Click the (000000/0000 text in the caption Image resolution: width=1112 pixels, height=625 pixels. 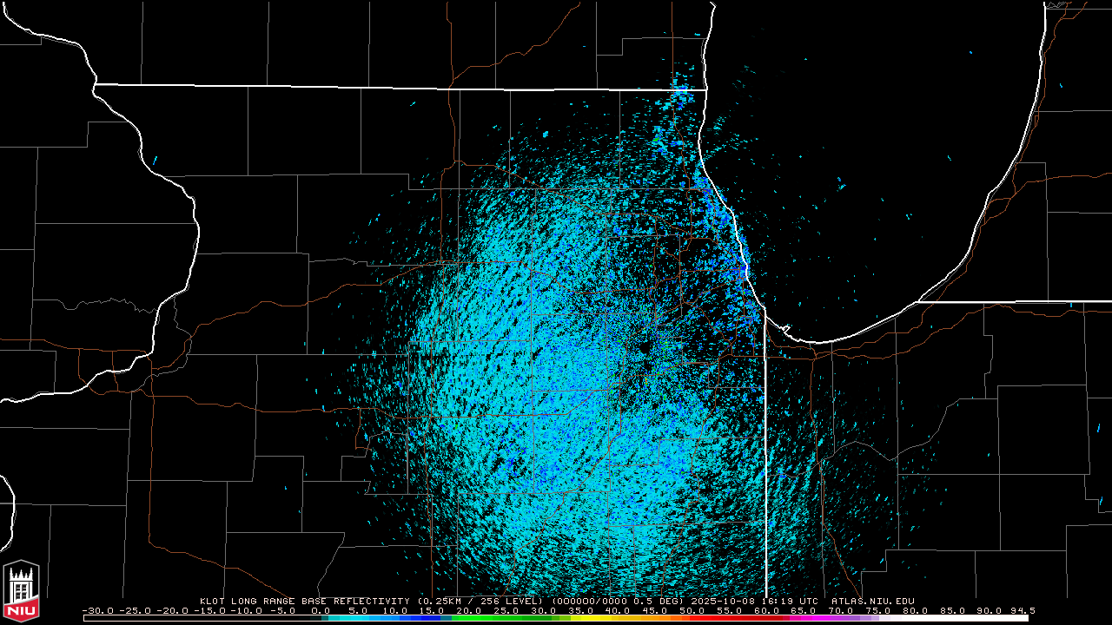tap(590, 601)
